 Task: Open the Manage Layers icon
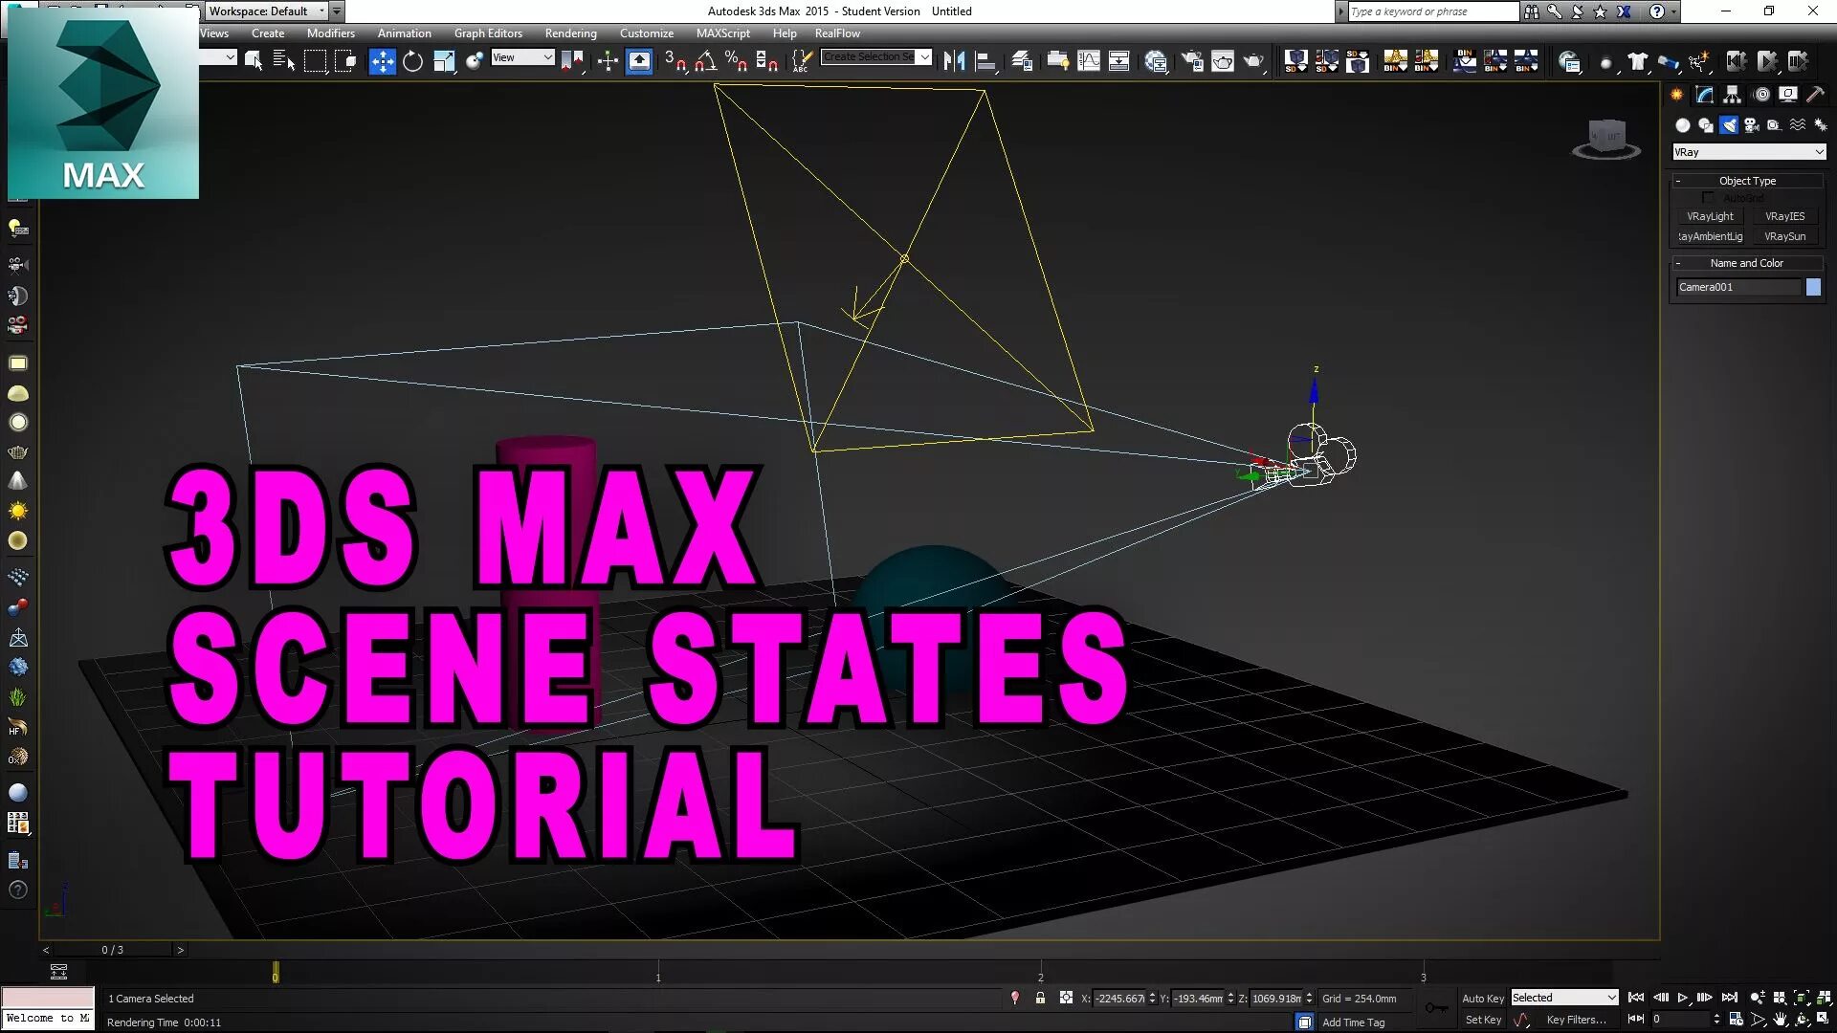[x=1022, y=62]
